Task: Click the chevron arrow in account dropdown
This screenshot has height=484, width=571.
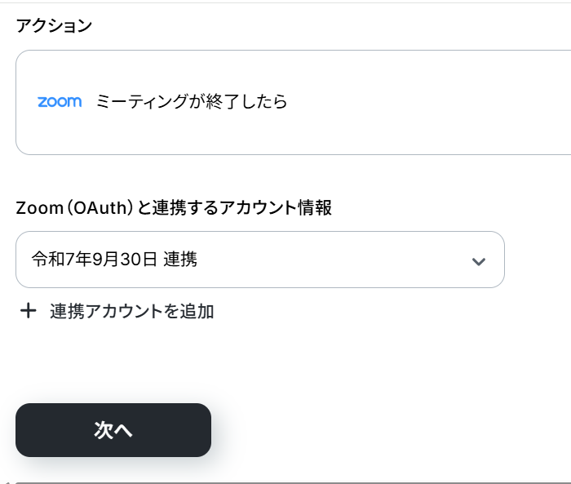Action: [x=479, y=261]
